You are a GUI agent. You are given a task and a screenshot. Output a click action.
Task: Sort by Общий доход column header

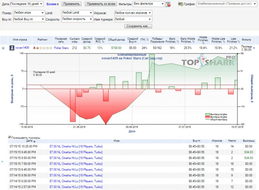coord(116,39)
